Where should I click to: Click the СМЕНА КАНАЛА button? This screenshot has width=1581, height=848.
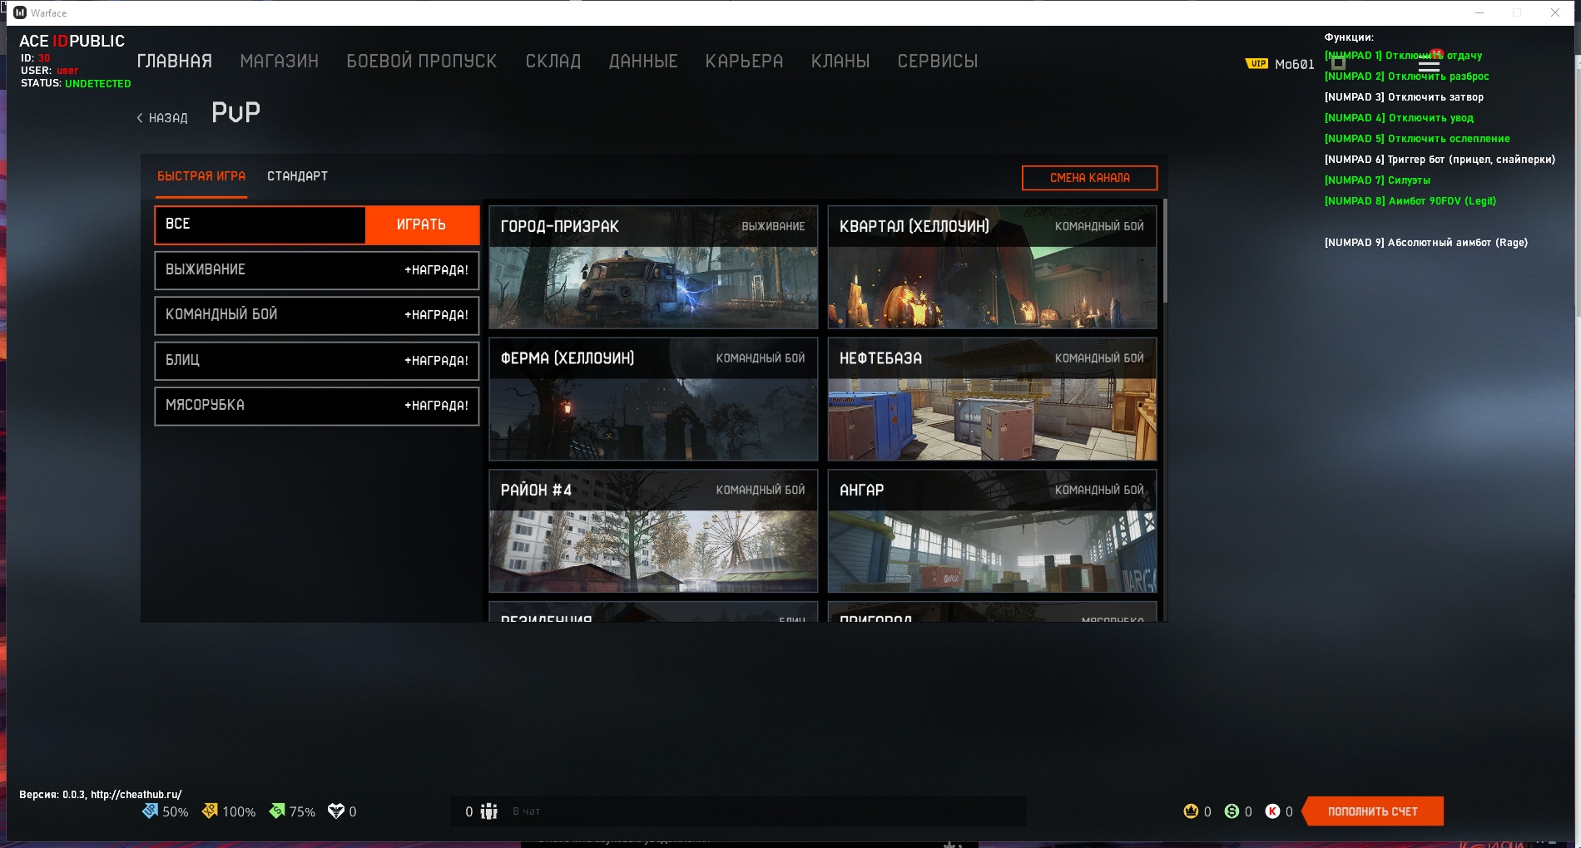point(1089,178)
